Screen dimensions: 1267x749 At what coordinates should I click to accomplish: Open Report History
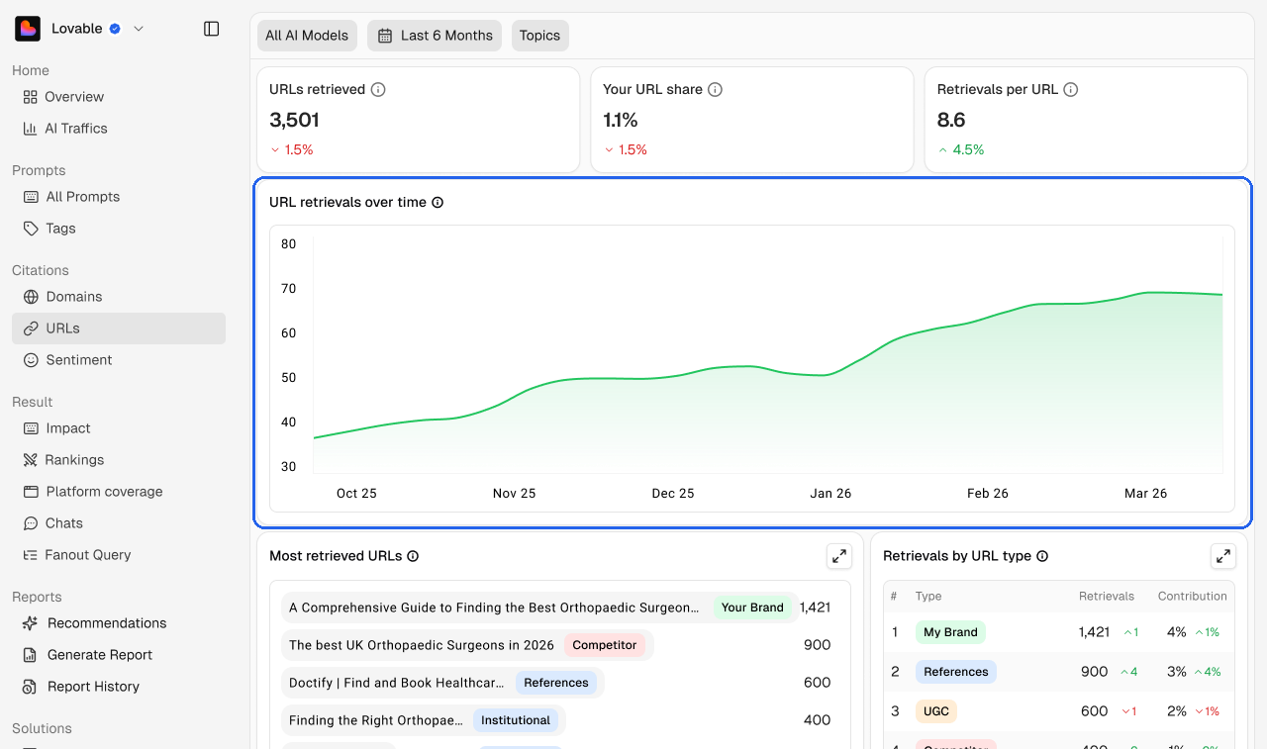[119, 687]
